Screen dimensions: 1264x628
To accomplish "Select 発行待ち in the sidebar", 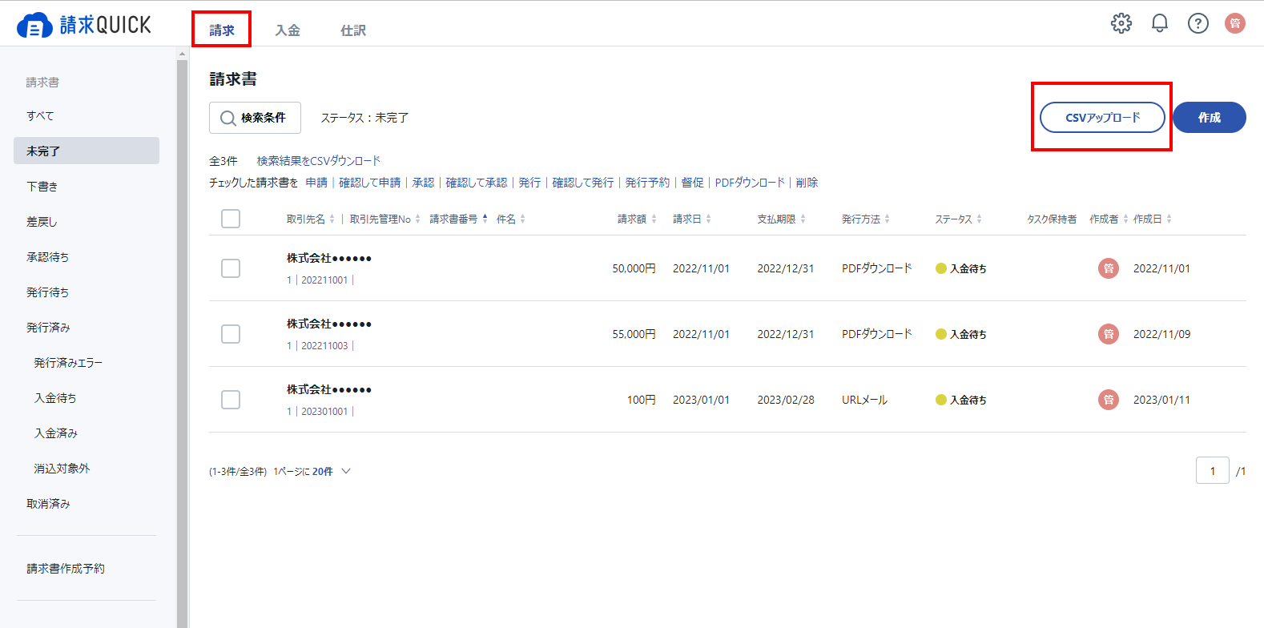I will pyautogui.click(x=87, y=292).
